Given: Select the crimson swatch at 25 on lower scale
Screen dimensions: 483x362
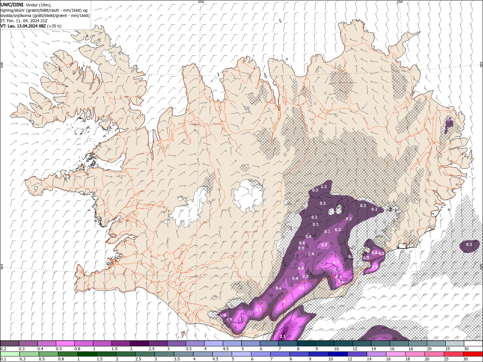Looking at the screenshot, I should pyautogui.click(x=454, y=354).
